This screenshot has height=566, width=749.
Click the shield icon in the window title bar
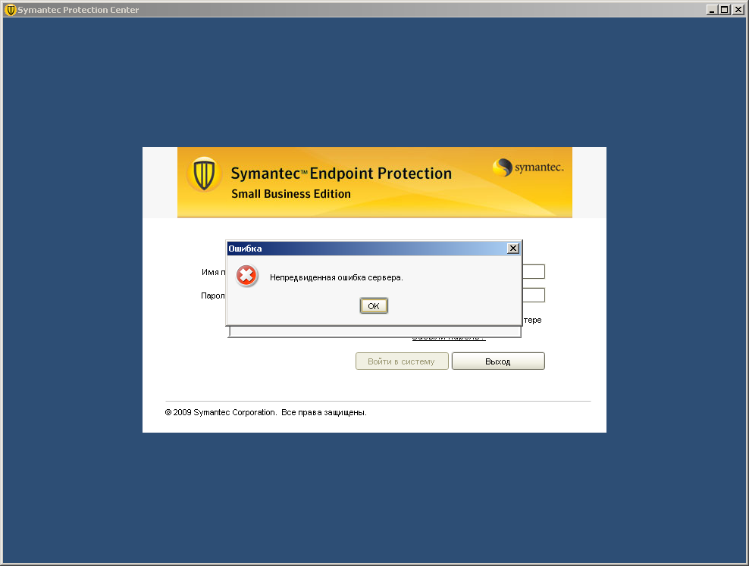point(10,10)
